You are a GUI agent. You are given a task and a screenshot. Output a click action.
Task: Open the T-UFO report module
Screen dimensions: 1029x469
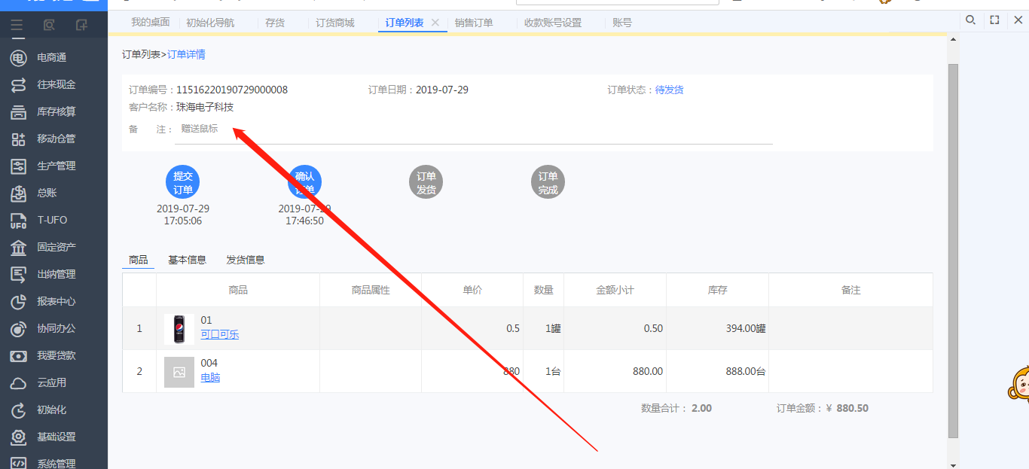point(51,220)
